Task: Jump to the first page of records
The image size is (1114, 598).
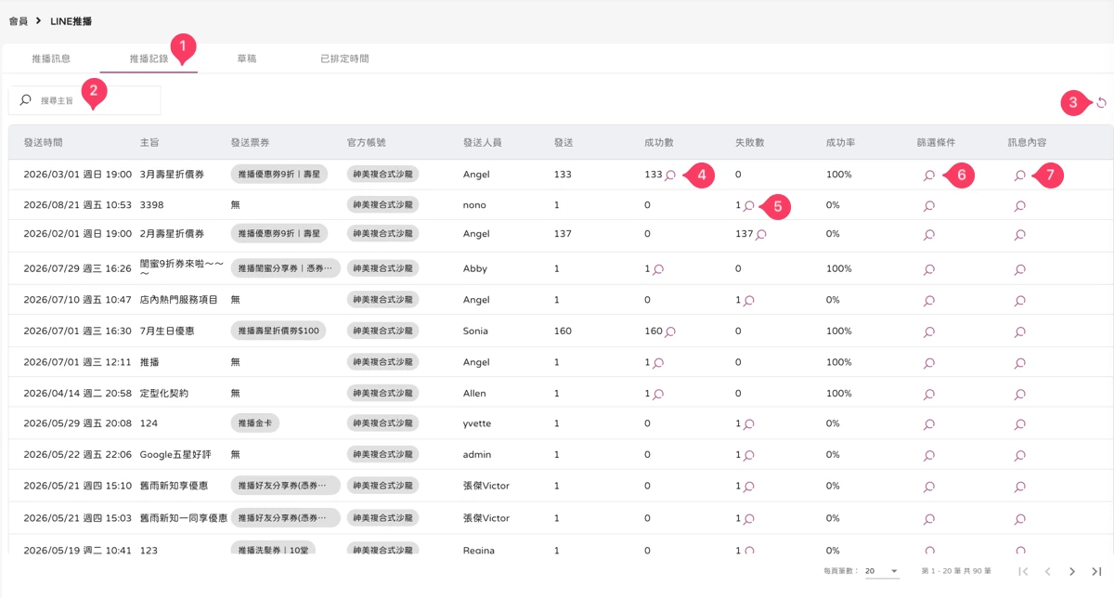Action: click(1024, 571)
